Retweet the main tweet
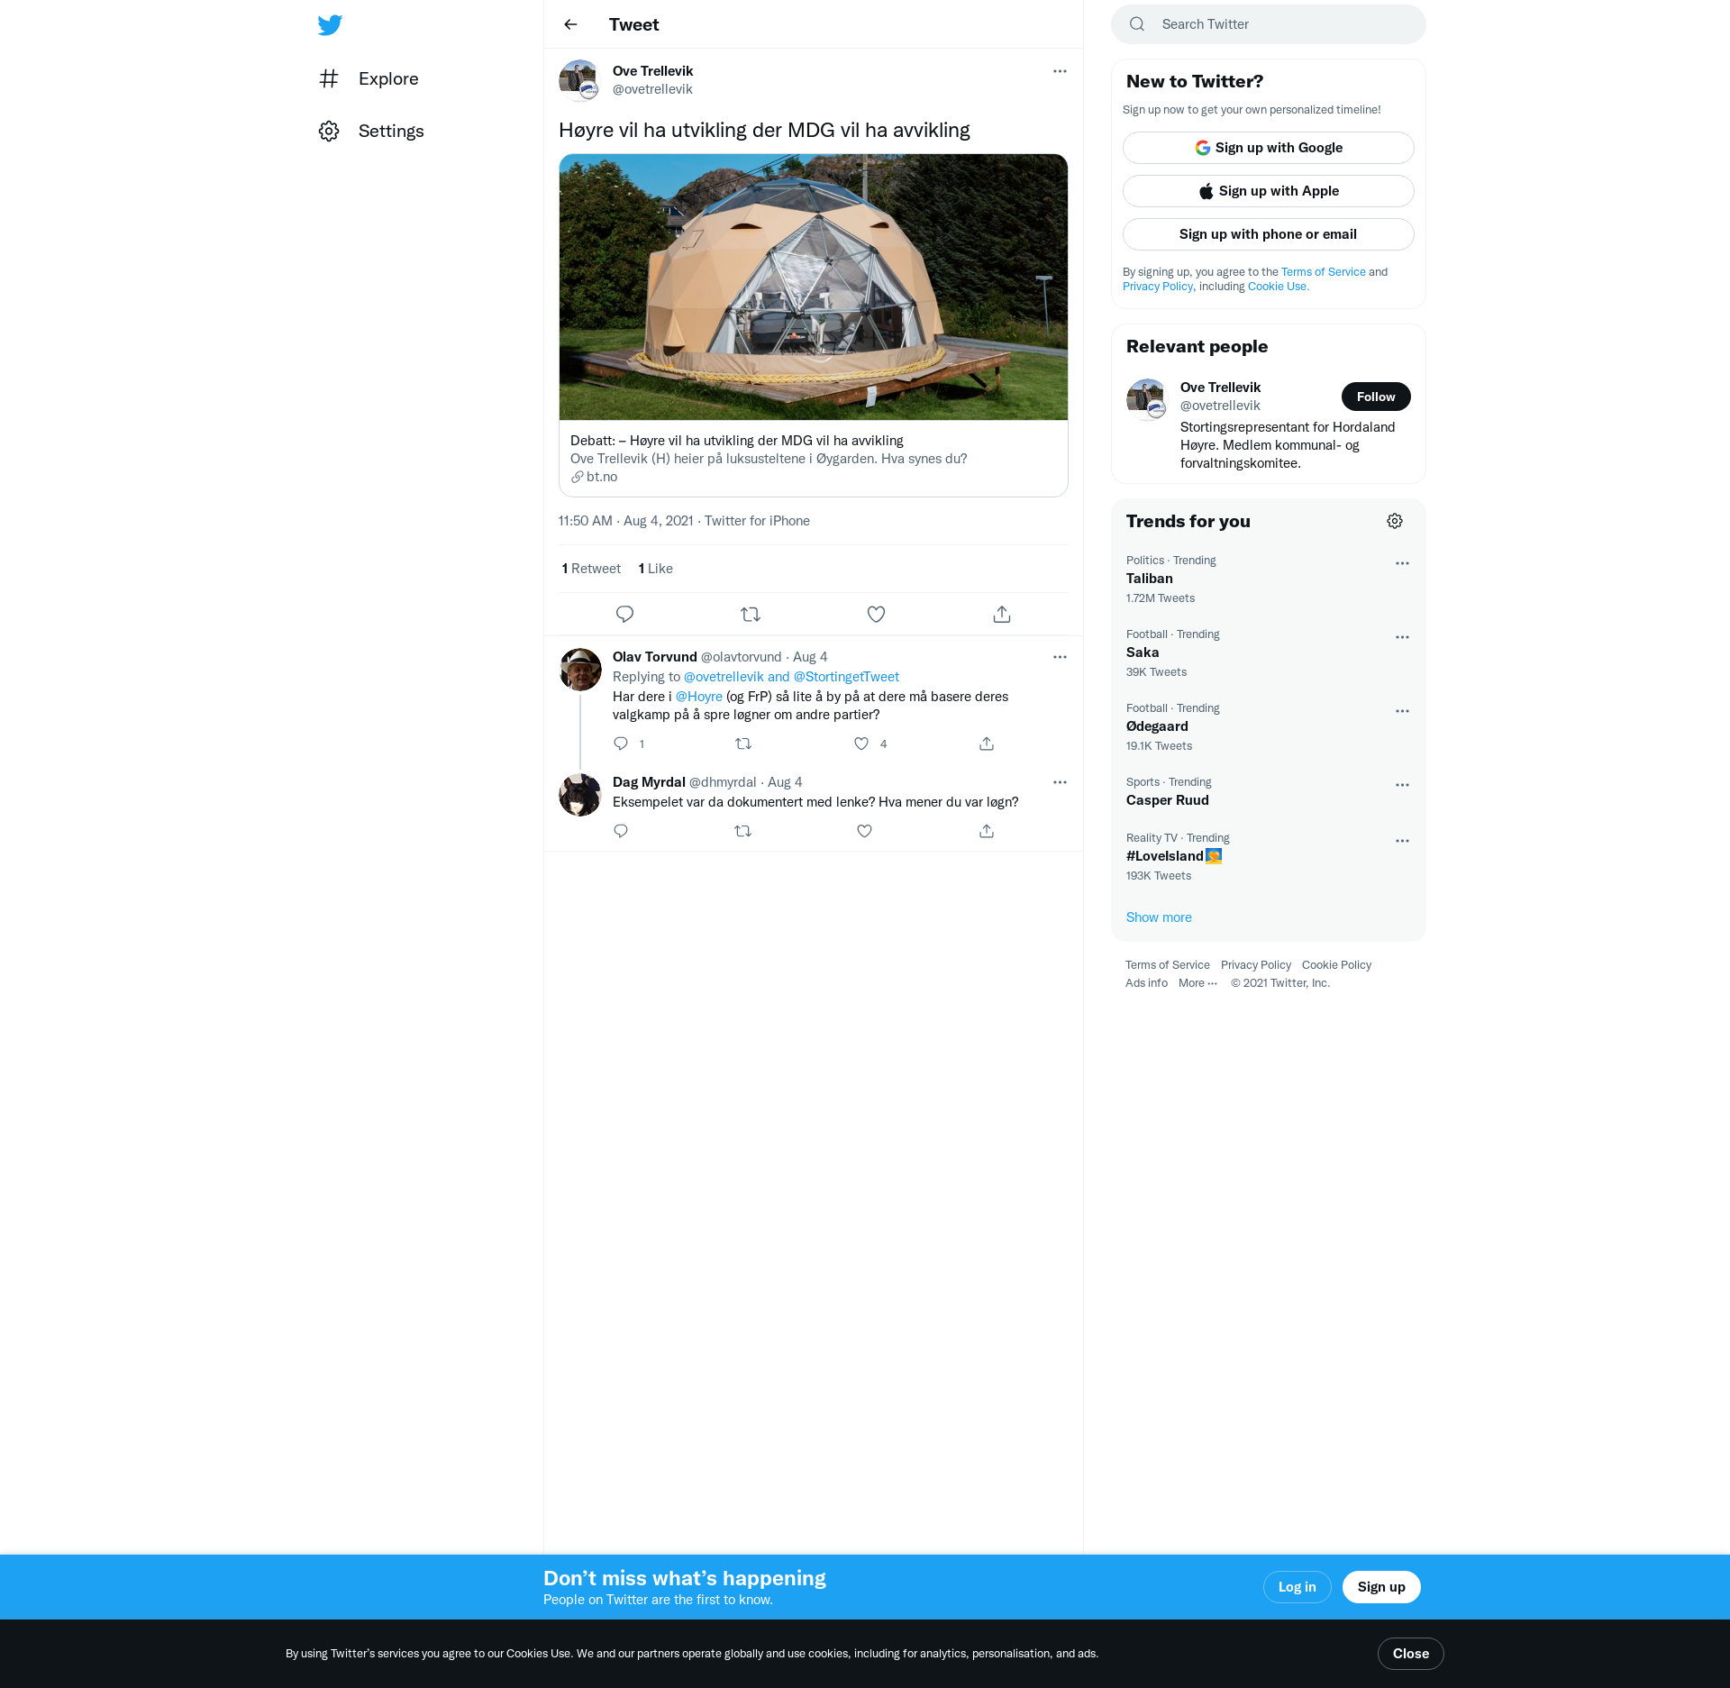Image resolution: width=1730 pixels, height=1688 pixels. pos(750,615)
